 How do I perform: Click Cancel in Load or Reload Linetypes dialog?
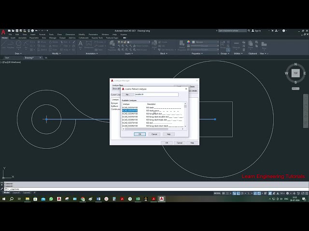click(154, 134)
